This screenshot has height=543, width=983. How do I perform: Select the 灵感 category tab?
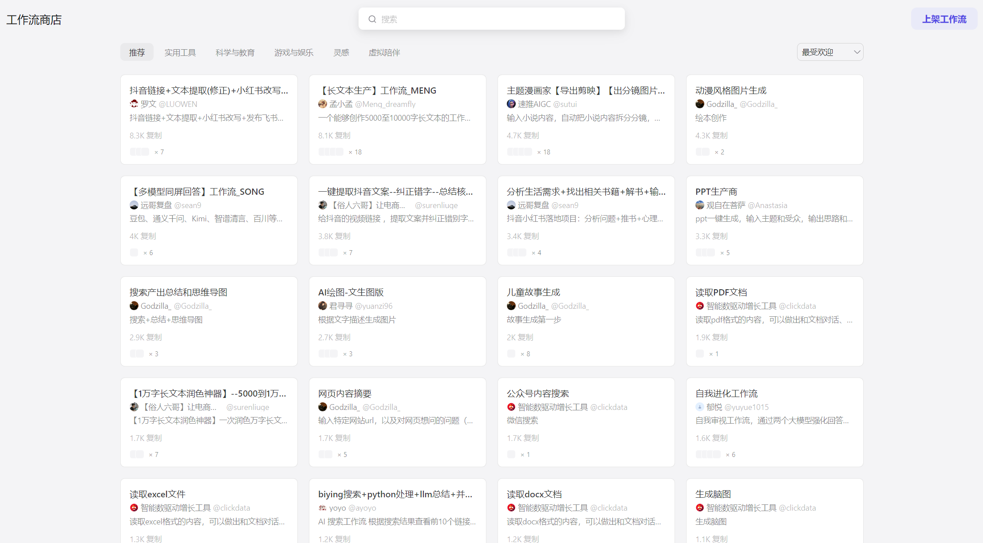(341, 52)
